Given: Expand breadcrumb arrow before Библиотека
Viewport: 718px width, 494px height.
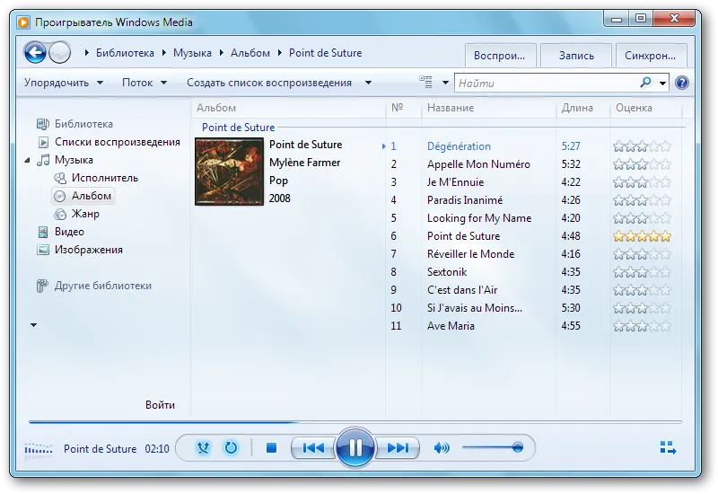Looking at the screenshot, I should (86, 53).
